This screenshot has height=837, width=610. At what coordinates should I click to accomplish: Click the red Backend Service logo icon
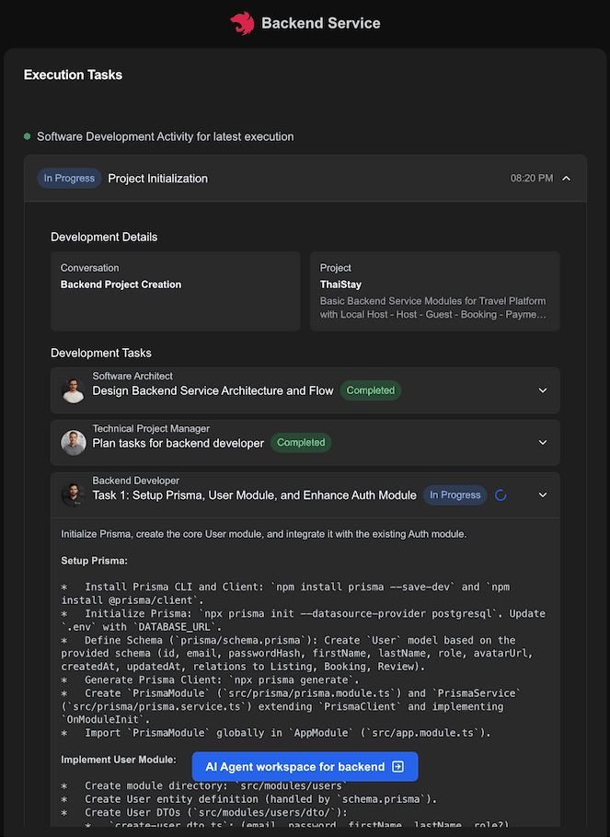[242, 23]
